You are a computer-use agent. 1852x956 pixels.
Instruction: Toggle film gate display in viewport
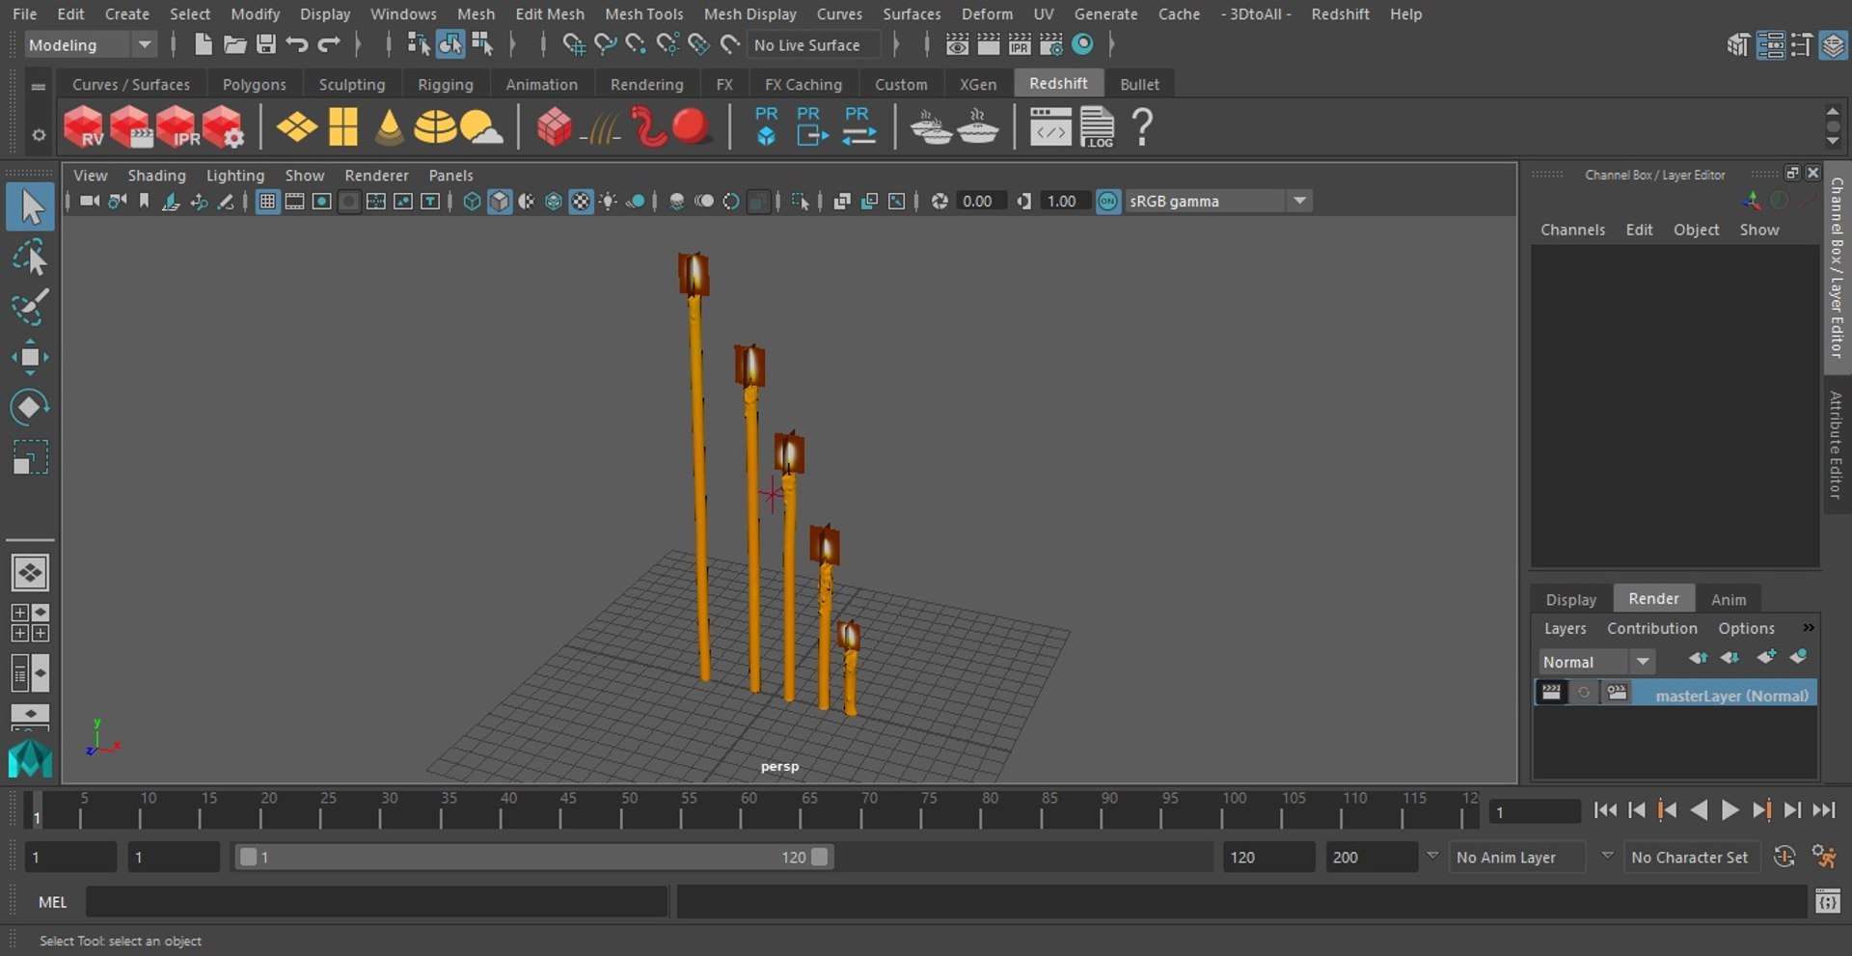[x=294, y=202]
